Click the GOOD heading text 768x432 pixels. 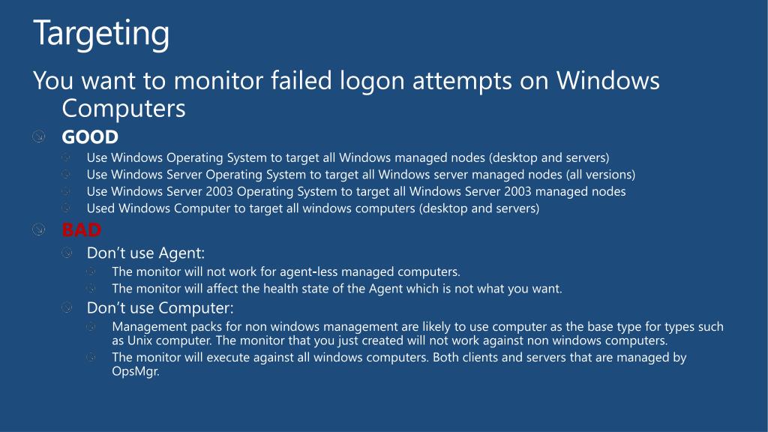click(90, 136)
